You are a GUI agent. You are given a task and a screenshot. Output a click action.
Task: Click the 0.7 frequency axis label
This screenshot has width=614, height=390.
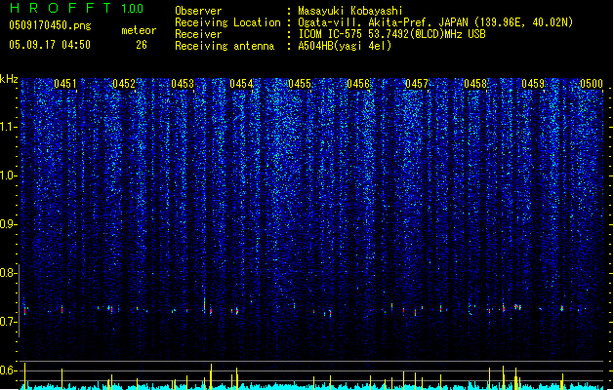(9, 322)
